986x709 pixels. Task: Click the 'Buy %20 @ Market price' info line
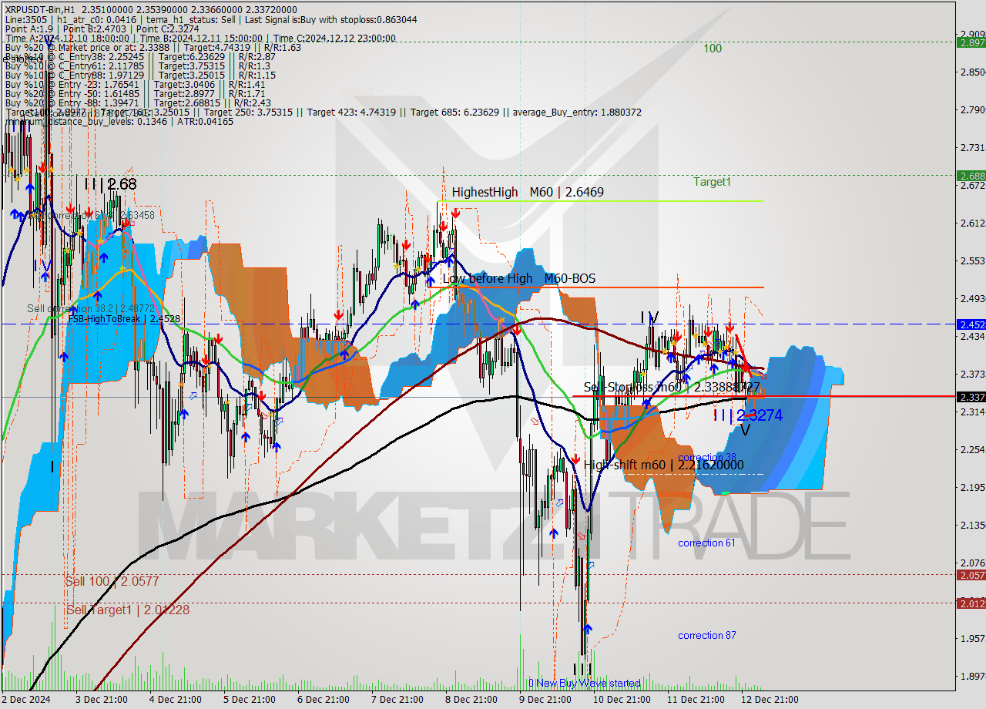[153, 47]
